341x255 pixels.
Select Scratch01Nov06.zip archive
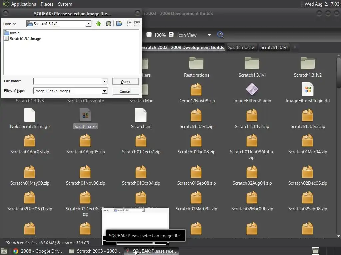pyautogui.click(x=85, y=175)
